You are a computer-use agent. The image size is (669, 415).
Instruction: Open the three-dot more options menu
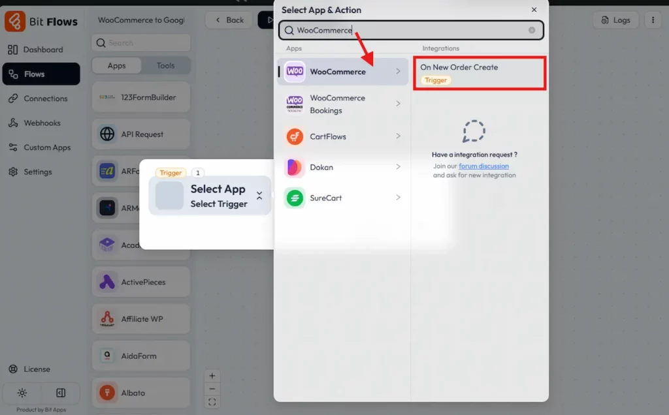point(653,20)
